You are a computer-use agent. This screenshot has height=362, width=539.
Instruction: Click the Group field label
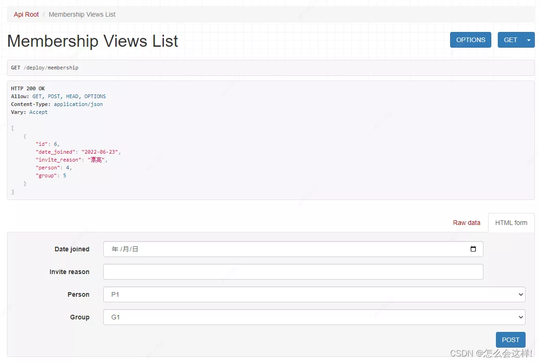tap(80, 317)
